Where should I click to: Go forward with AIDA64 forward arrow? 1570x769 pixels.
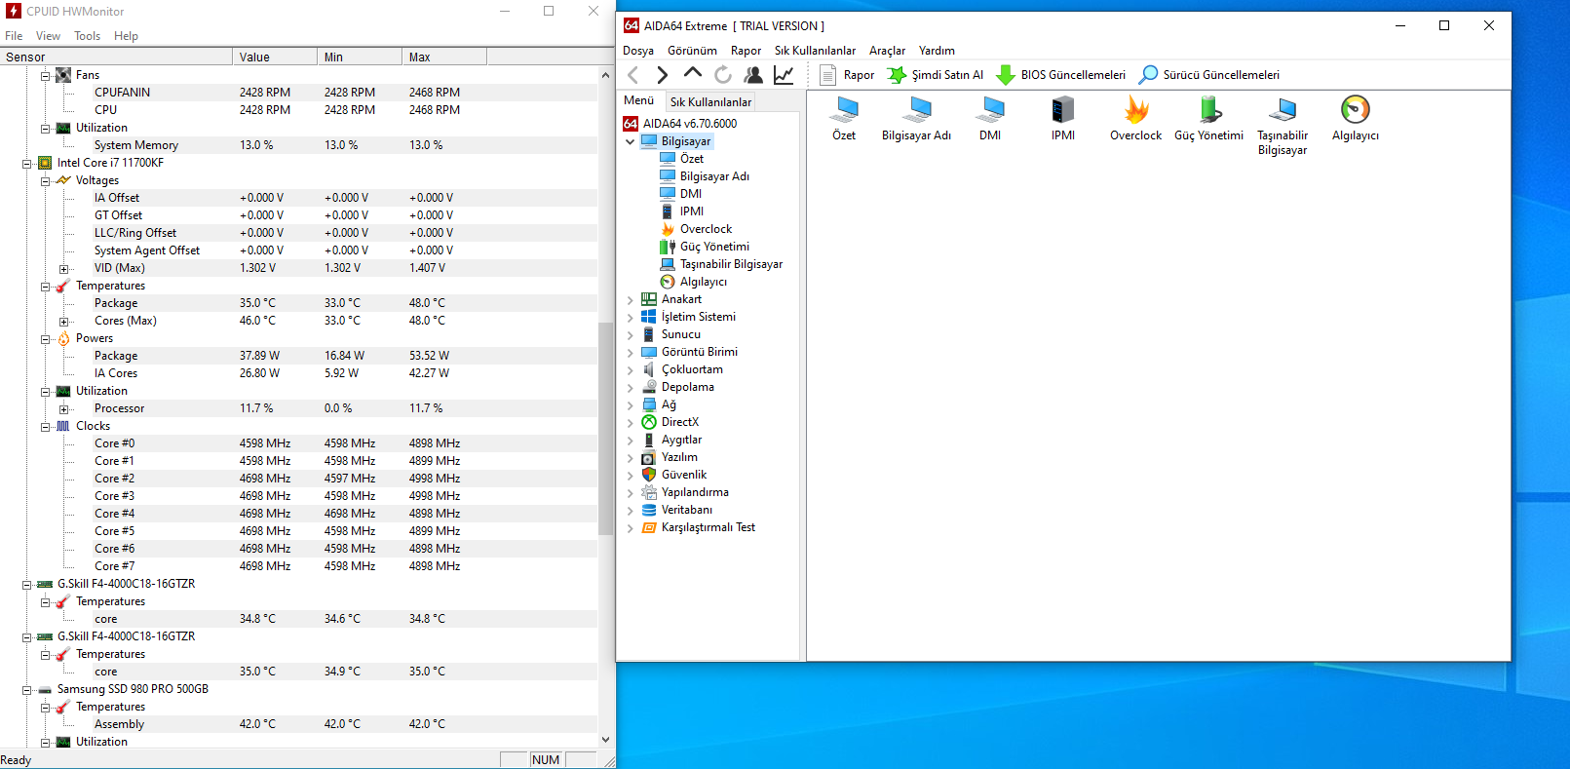pyautogui.click(x=663, y=75)
